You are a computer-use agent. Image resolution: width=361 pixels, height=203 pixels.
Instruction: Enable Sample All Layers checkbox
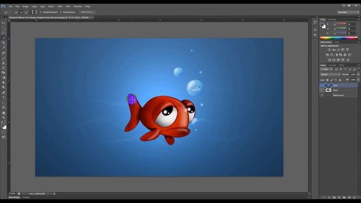(x=41, y=12)
